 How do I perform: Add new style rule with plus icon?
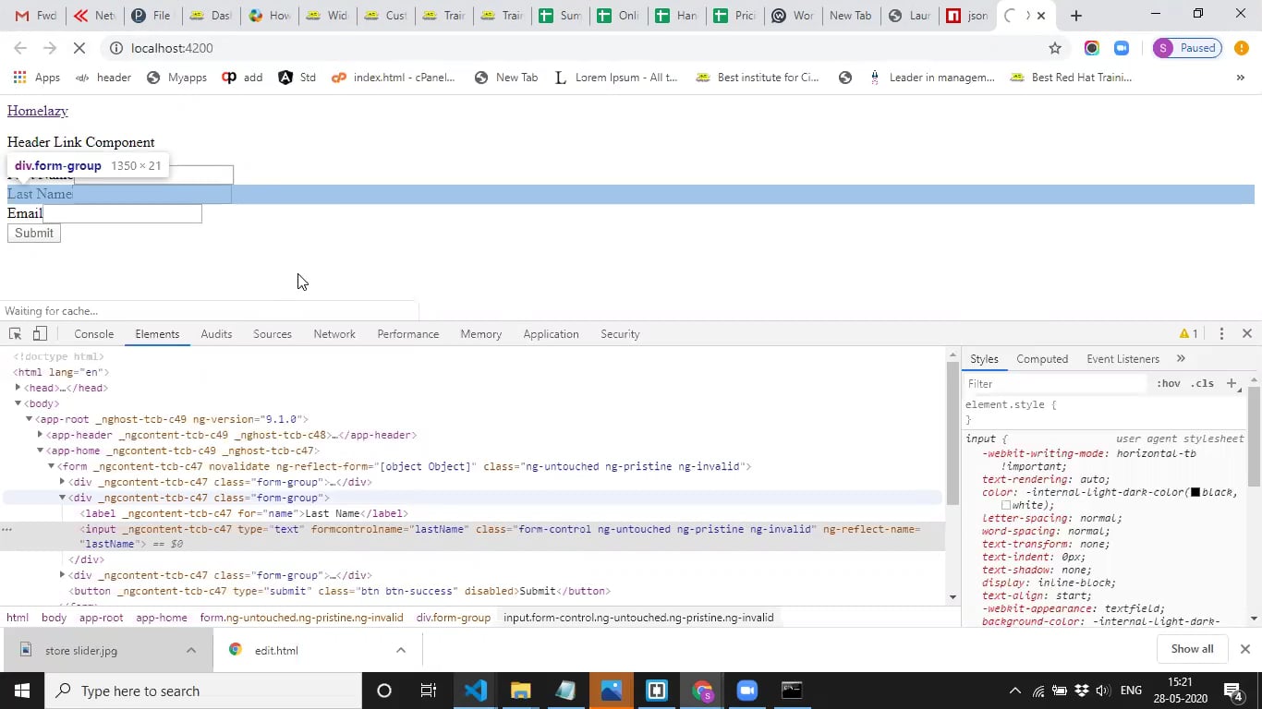click(1231, 383)
